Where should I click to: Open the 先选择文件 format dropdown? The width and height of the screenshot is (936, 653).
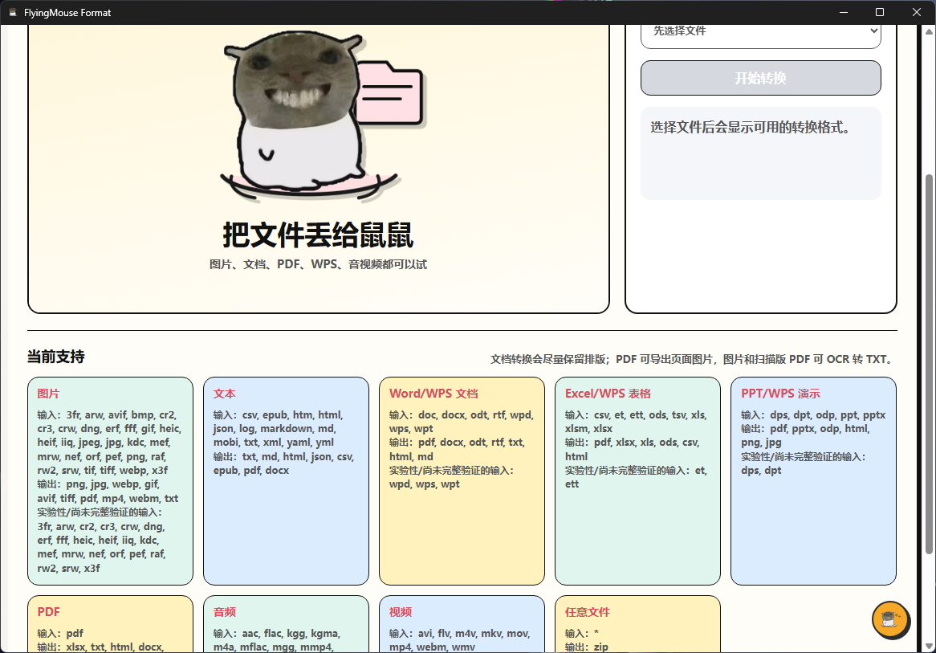[760, 32]
